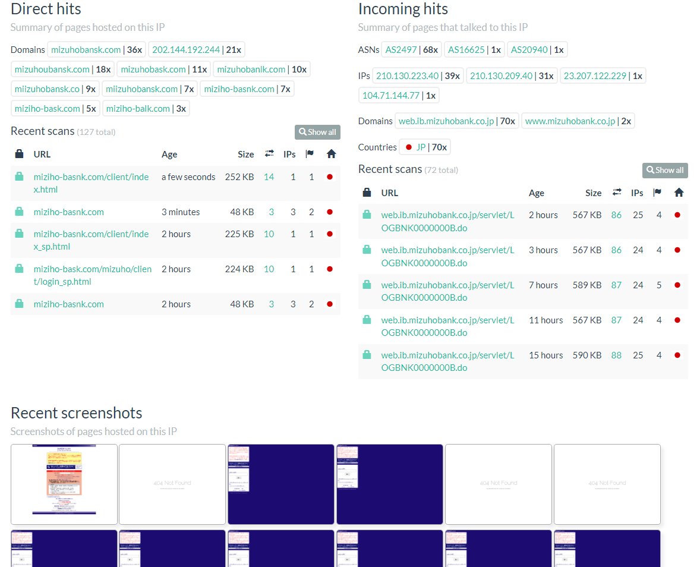Click green lock icon beside miziho-basnk.com/client/index.html

coord(19,177)
